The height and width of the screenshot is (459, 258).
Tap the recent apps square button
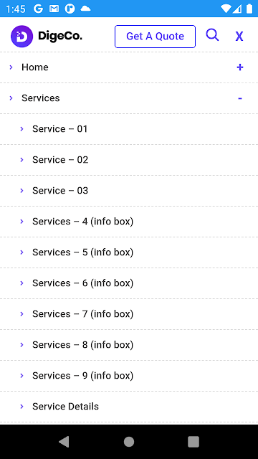[x=193, y=442]
